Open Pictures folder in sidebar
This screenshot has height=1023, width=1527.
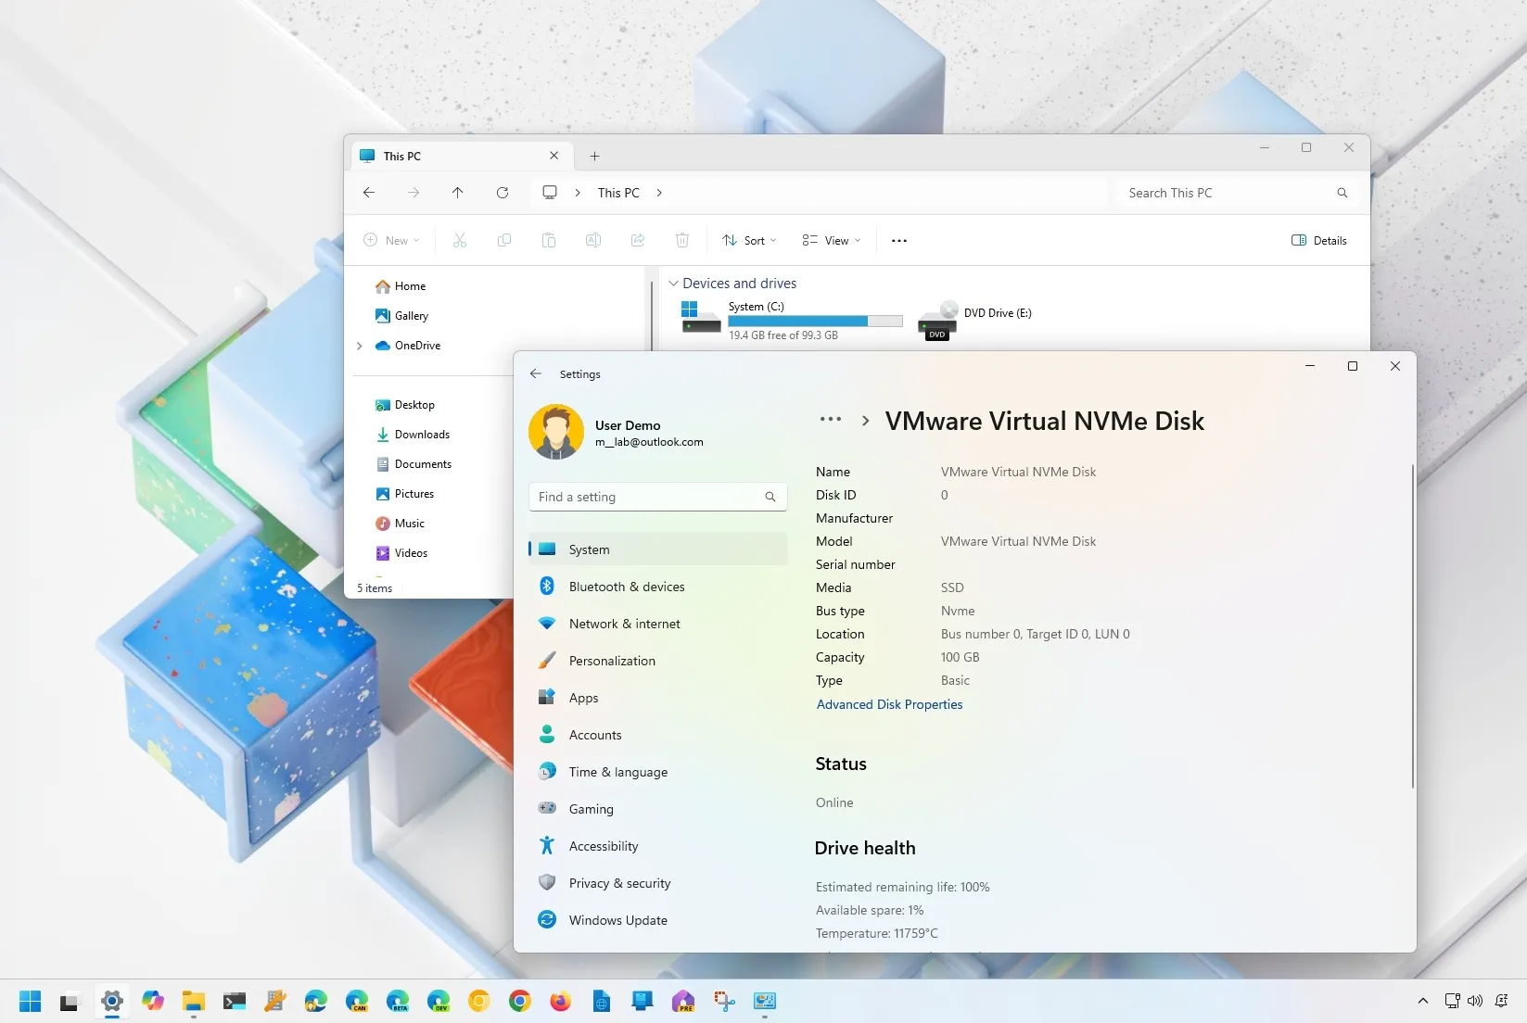point(404,494)
